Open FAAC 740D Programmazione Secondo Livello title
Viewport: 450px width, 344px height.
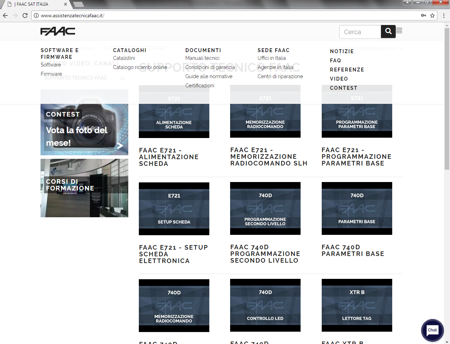click(x=265, y=254)
